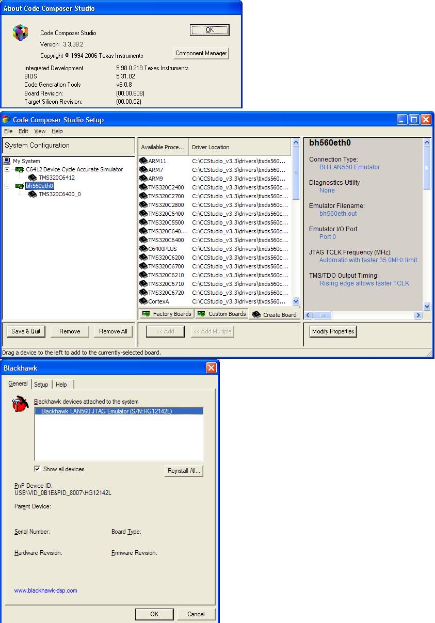Click the BH LAN560 Emulator connection type

click(x=349, y=167)
